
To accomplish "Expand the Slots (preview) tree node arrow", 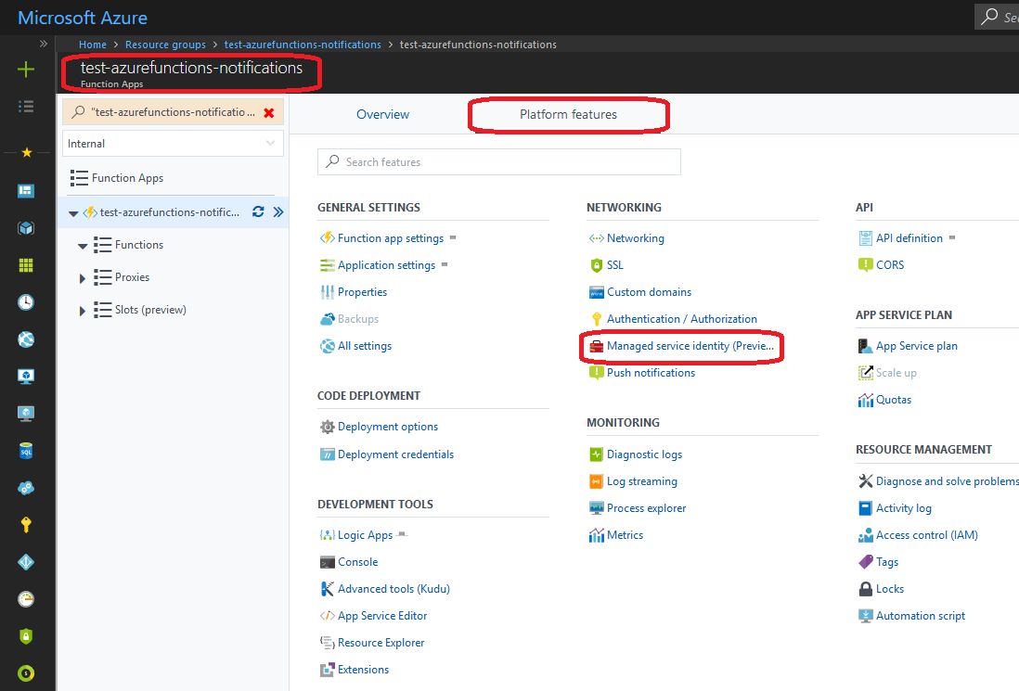I will [82, 311].
